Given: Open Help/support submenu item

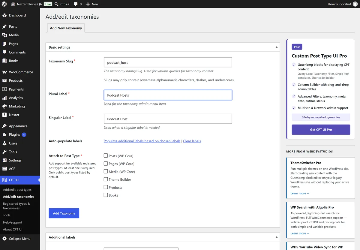Looking at the screenshot, I should point(13,222).
